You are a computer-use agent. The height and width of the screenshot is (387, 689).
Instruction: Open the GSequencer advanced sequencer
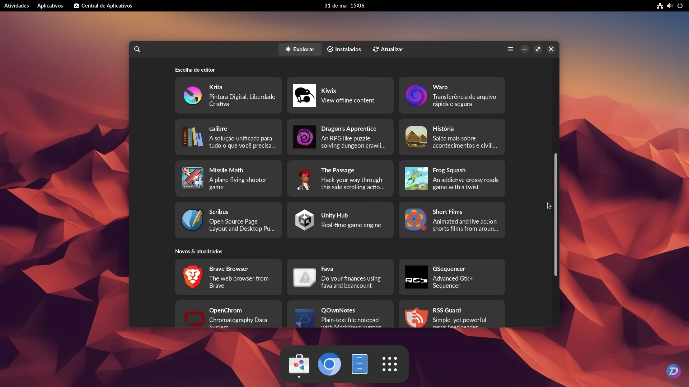(451, 277)
